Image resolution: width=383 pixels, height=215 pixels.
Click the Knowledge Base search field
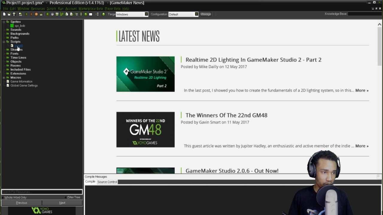365,14
